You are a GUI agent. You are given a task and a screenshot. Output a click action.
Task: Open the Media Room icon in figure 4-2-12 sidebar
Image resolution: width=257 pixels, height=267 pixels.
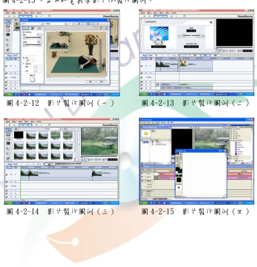point(8,21)
